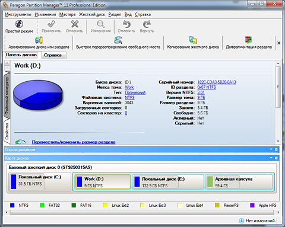Click the Apple HFS purple legend swatch
The image size is (285, 227).
pyautogui.click(x=252, y=205)
